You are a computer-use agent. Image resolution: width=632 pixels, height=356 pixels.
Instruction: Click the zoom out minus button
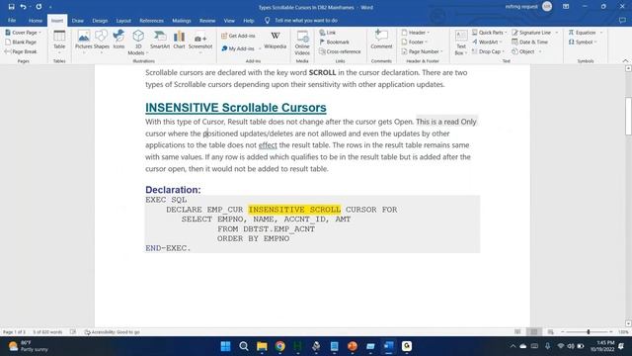[563, 332]
